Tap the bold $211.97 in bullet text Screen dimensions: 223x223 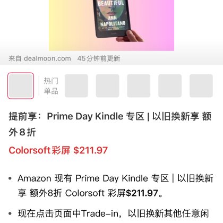(x=142, y=193)
